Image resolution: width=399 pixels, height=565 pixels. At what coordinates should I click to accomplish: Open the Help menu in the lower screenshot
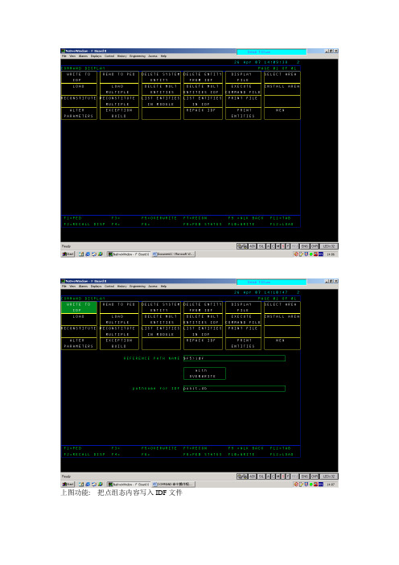pos(163,287)
